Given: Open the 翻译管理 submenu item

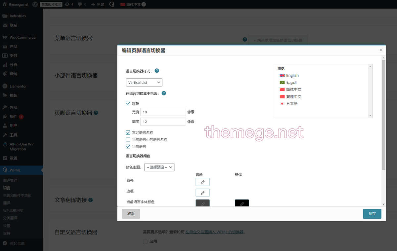Looking at the screenshot, I should (10, 180).
